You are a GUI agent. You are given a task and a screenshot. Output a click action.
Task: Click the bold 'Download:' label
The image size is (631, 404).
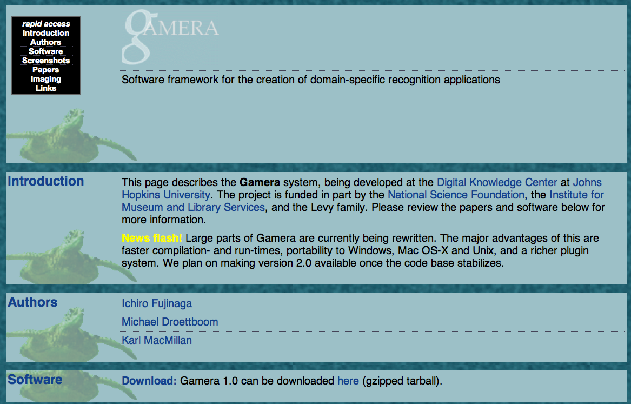point(149,381)
